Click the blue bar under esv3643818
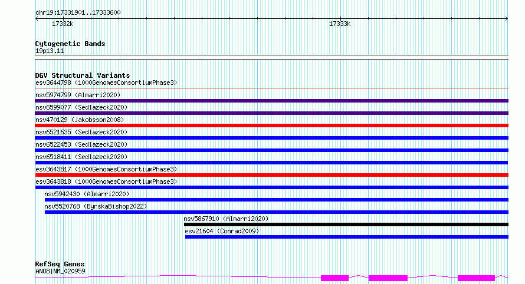 coord(271,187)
